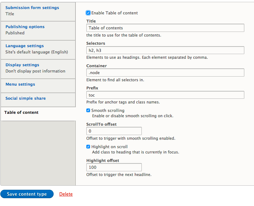Click the red Delete link

pyautogui.click(x=66, y=194)
